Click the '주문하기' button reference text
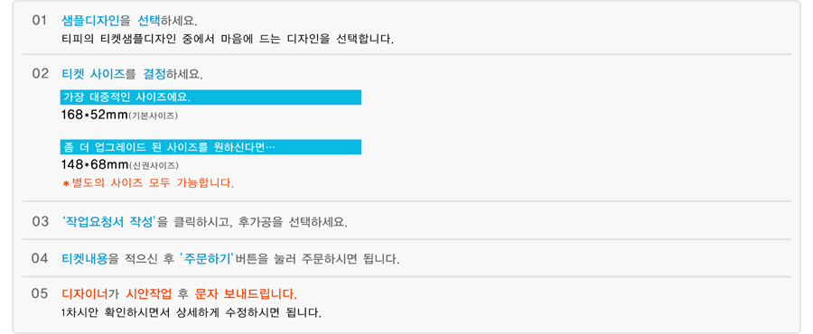This screenshot has width=813, height=334. click(208, 258)
